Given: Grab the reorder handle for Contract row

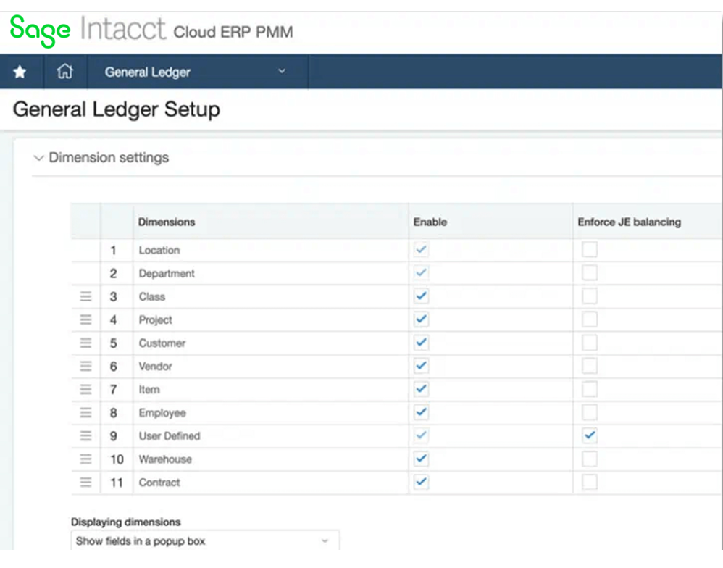Looking at the screenshot, I should [x=85, y=482].
